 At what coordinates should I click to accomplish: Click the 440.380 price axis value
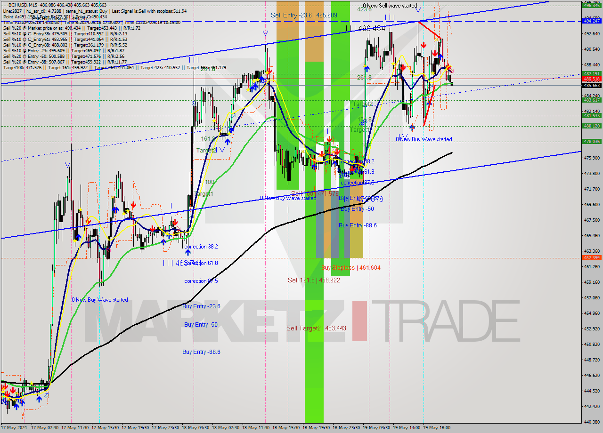pos(591,422)
